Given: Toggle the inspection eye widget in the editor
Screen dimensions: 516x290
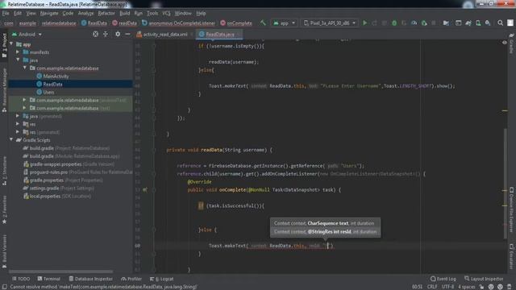Looking at the screenshot, I should point(504,43).
